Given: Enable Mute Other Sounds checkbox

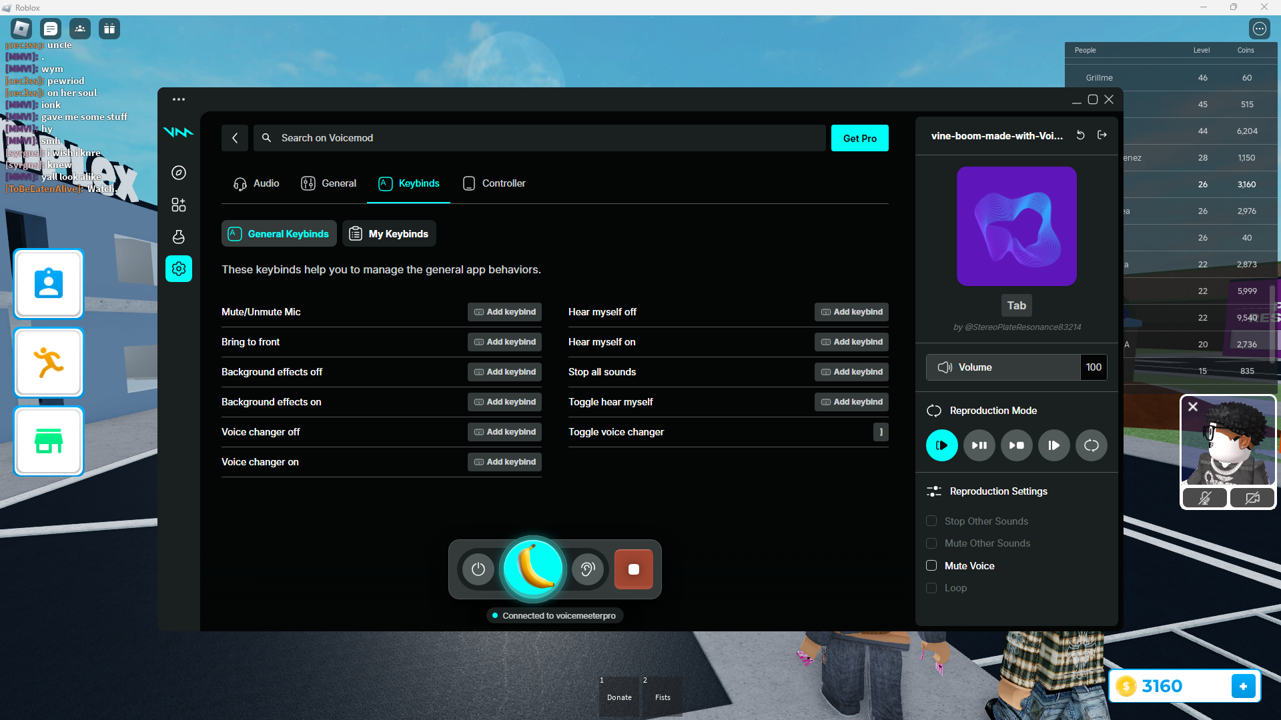Looking at the screenshot, I should click(931, 543).
